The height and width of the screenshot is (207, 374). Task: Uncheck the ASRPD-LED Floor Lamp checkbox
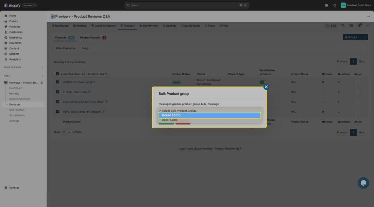58,82
